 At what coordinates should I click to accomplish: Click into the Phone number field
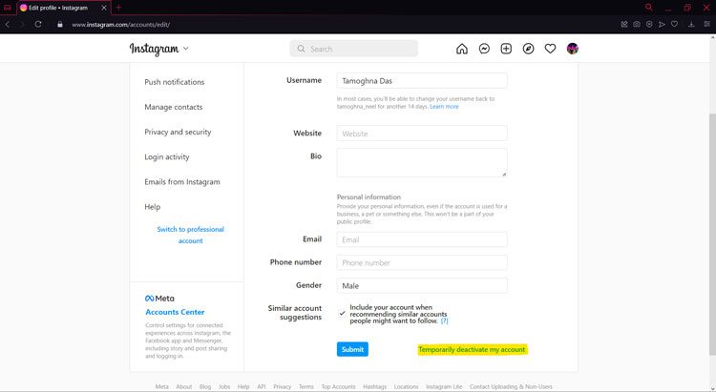point(422,263)
